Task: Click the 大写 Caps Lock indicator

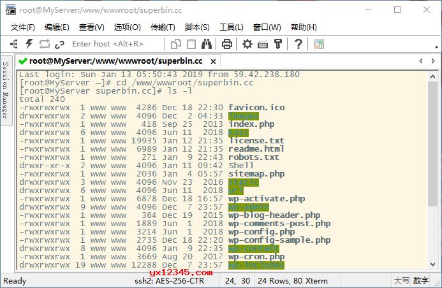Action: [401, 281]
